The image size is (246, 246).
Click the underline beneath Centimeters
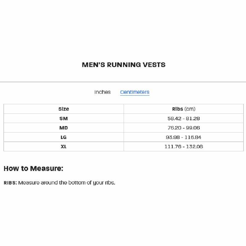coord(135,95)
